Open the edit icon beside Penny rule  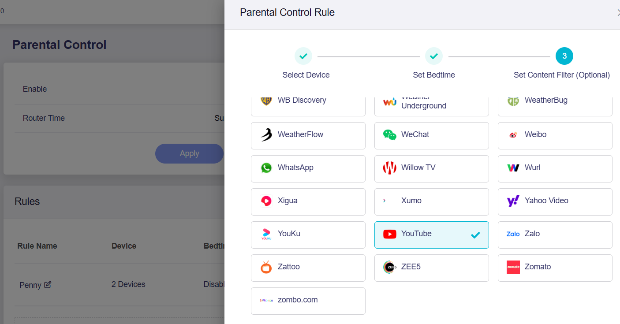point(48,285)
